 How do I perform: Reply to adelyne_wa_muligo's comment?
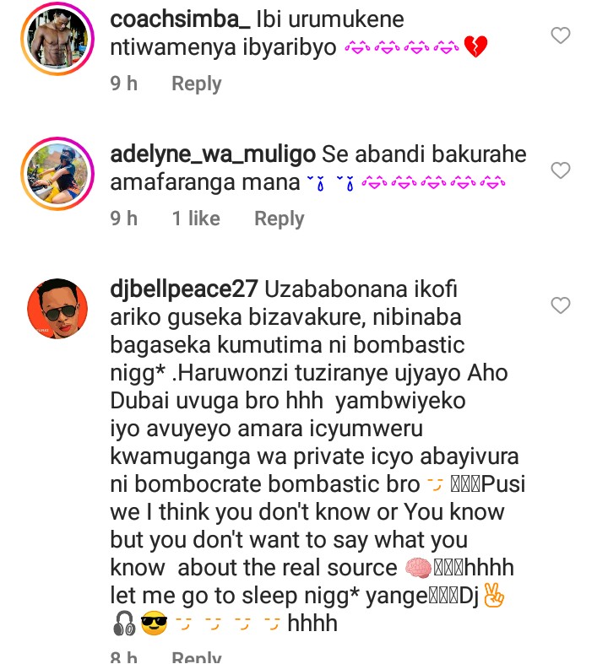point(280,219)
